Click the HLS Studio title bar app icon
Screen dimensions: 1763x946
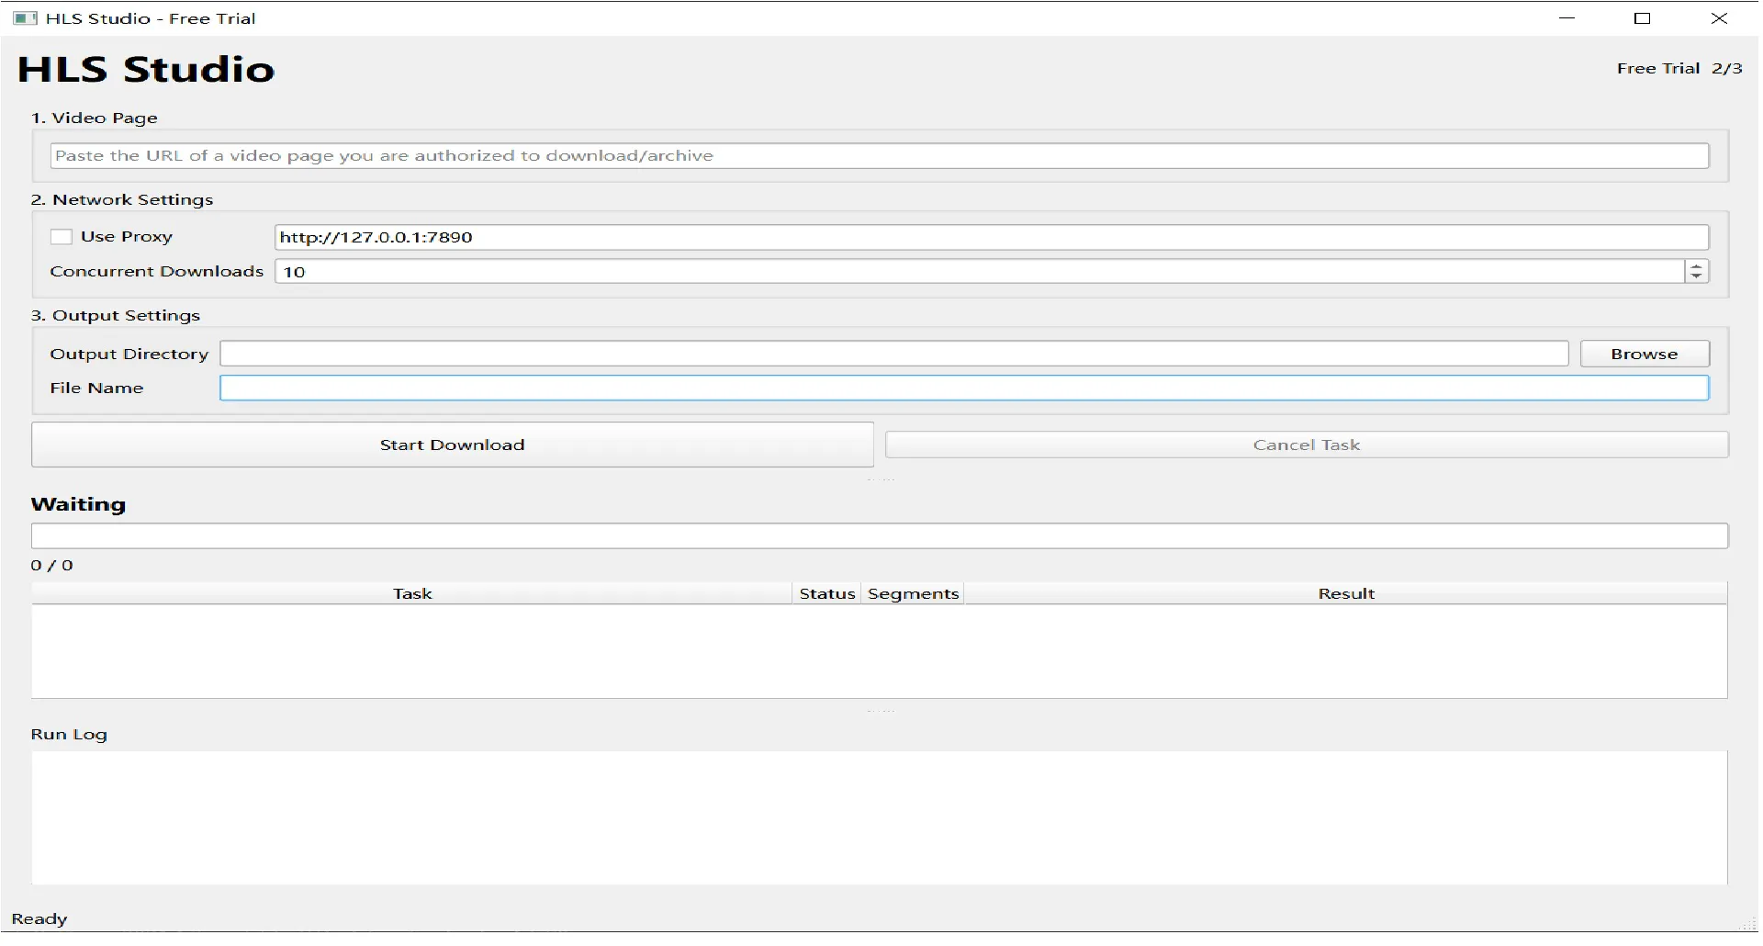(x=26, y=18)
